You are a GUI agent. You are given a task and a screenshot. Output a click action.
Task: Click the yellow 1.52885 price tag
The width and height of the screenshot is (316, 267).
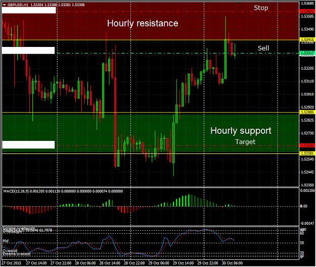pyautogui.click(x=307, y=112)
